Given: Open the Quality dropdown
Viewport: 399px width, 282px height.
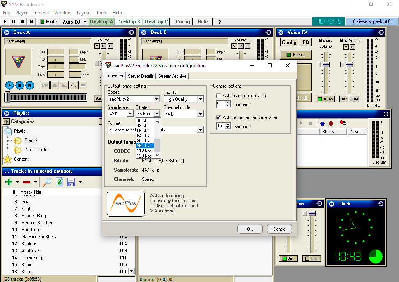Looking at the screenshot, I should pos(200,99).
